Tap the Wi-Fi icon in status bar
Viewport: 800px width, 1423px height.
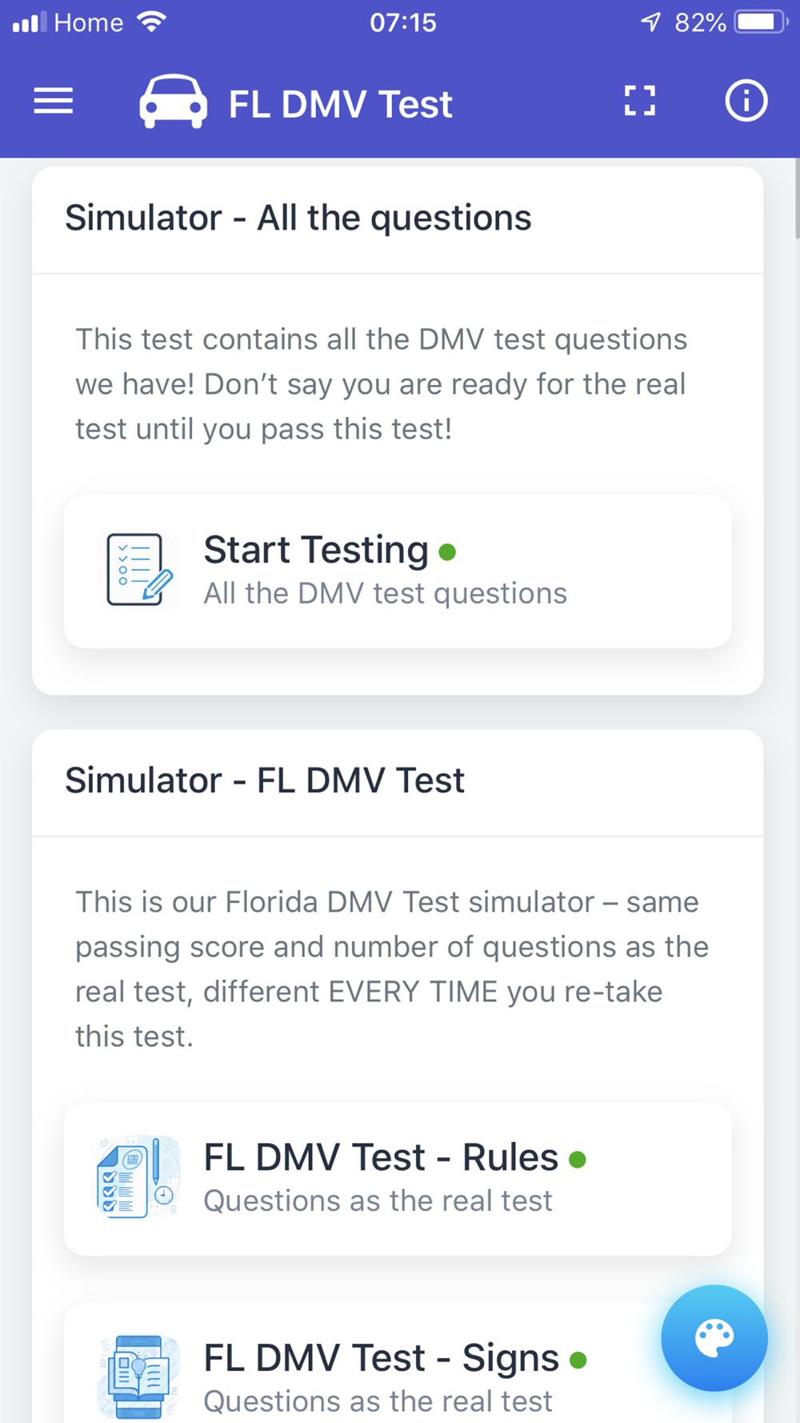pos(151,22)
